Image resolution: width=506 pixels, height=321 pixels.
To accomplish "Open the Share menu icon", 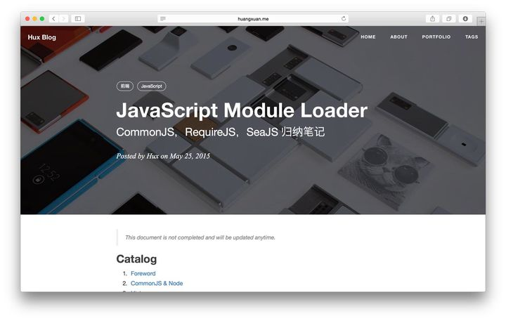I will pos(432,19).
